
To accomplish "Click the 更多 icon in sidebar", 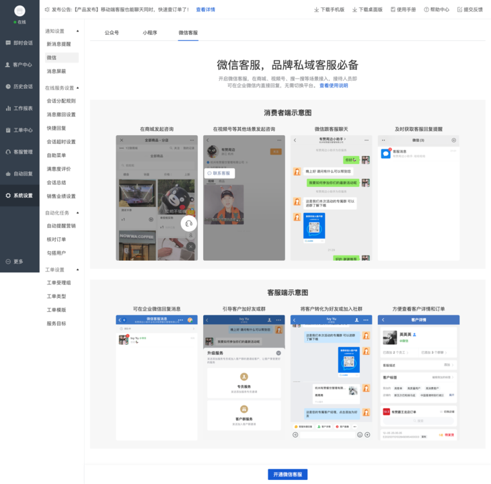I will click(x=8, y=261).
